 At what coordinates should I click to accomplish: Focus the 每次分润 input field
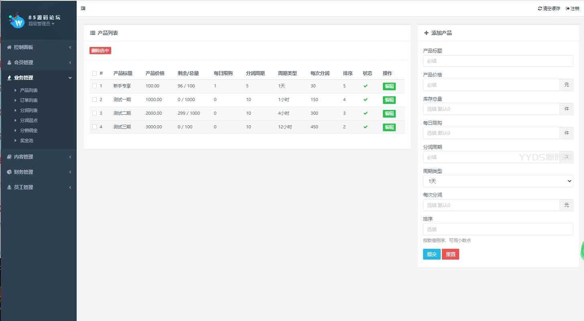coord(491,205)
